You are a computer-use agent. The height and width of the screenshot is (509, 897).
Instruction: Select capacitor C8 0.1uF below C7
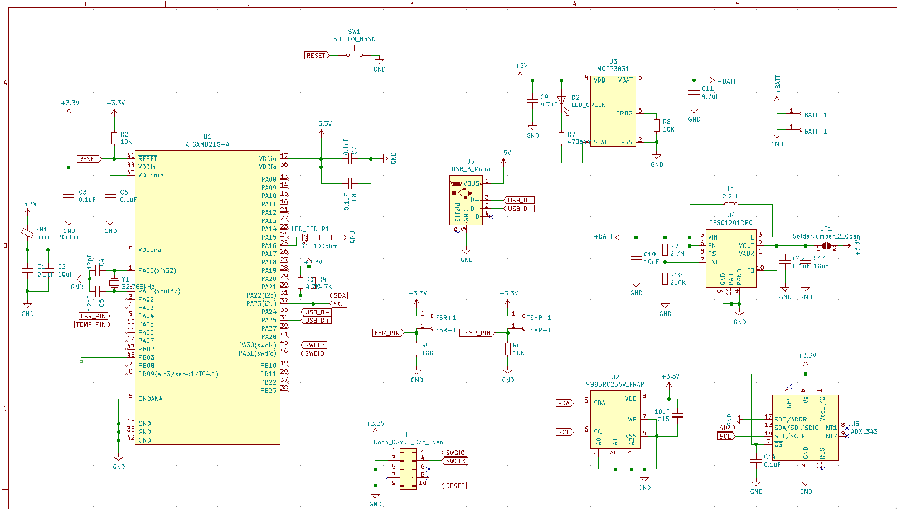(x=350, y=183)
